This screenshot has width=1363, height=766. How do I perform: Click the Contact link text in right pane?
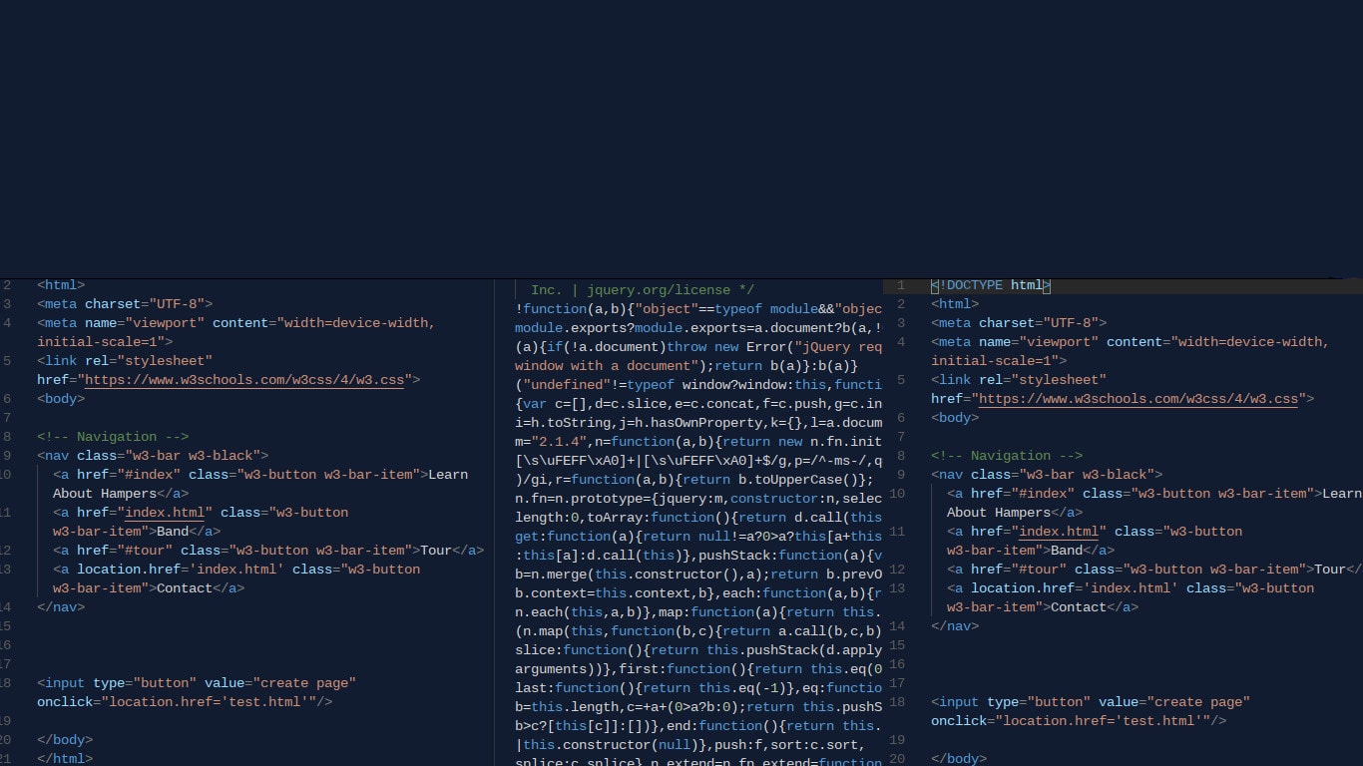[x=1079, y=607]
